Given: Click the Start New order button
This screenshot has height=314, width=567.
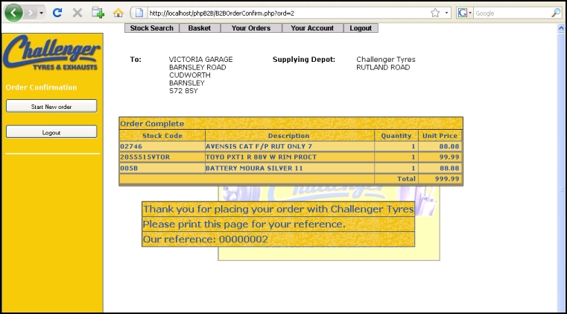Looking at the screenshot, I should coord(51,107).
